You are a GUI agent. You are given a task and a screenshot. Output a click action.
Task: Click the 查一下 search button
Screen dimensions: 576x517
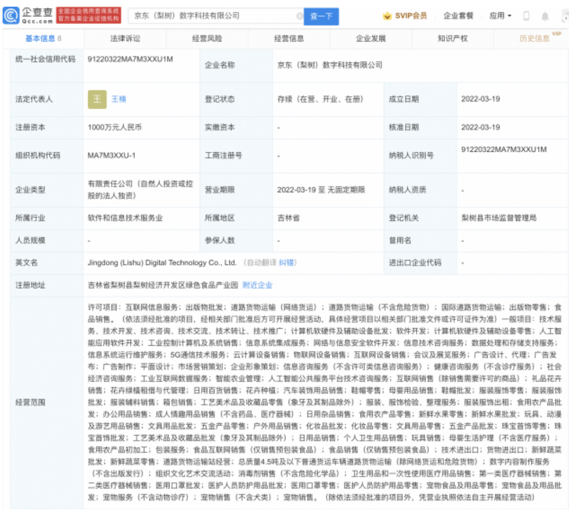coord(321,16)
